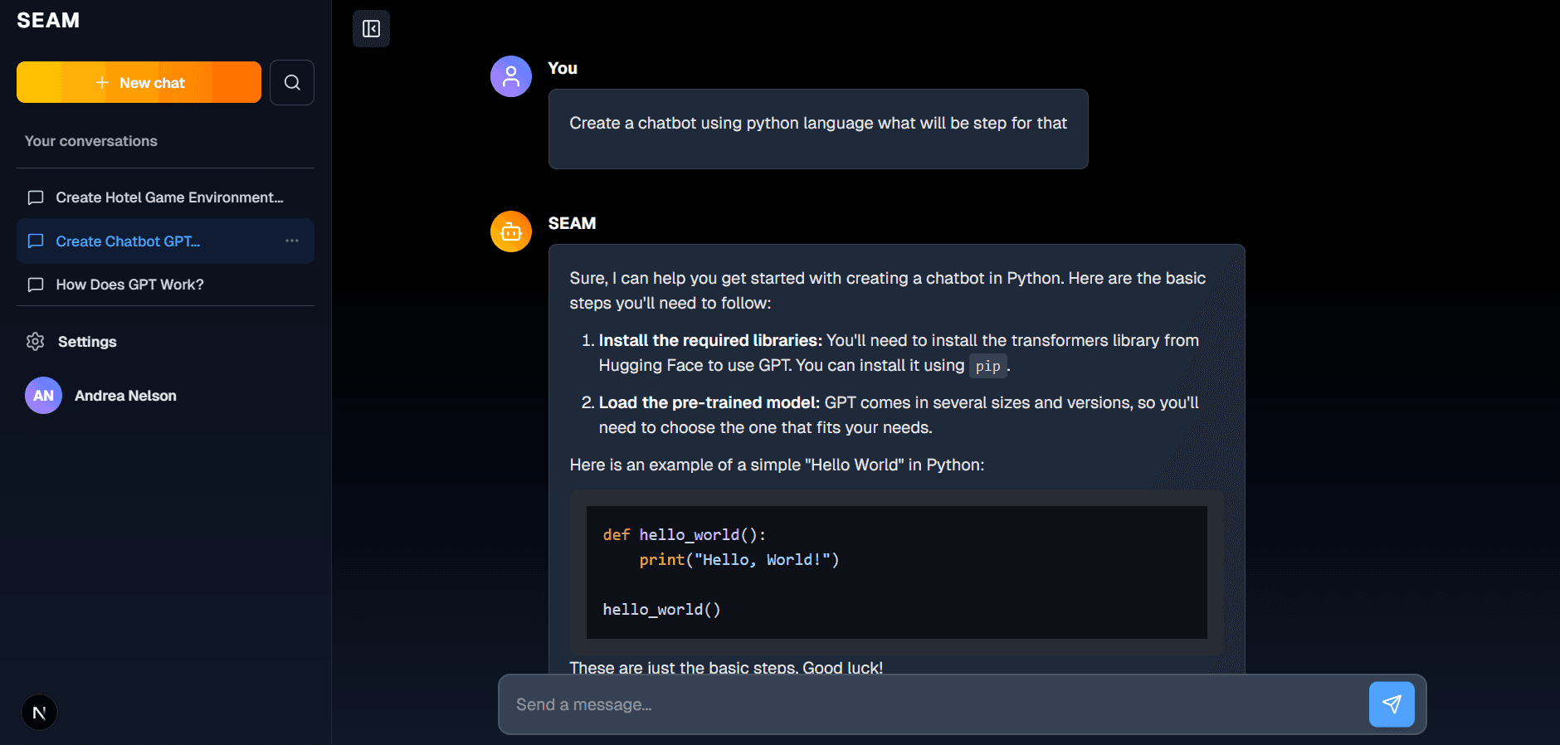Click the print("Hello, World!") code line

click(x=739, y=560)
